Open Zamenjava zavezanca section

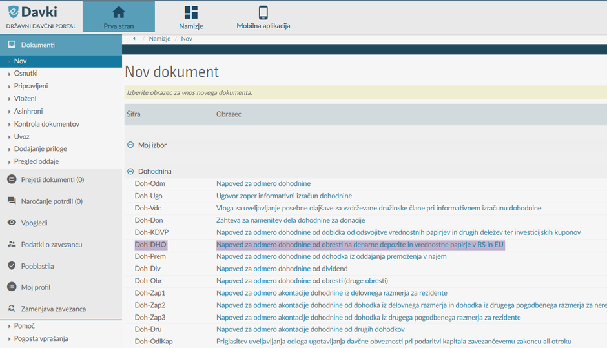(53, 309)
